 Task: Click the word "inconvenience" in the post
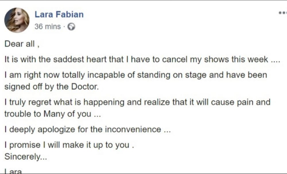point(133,129)
